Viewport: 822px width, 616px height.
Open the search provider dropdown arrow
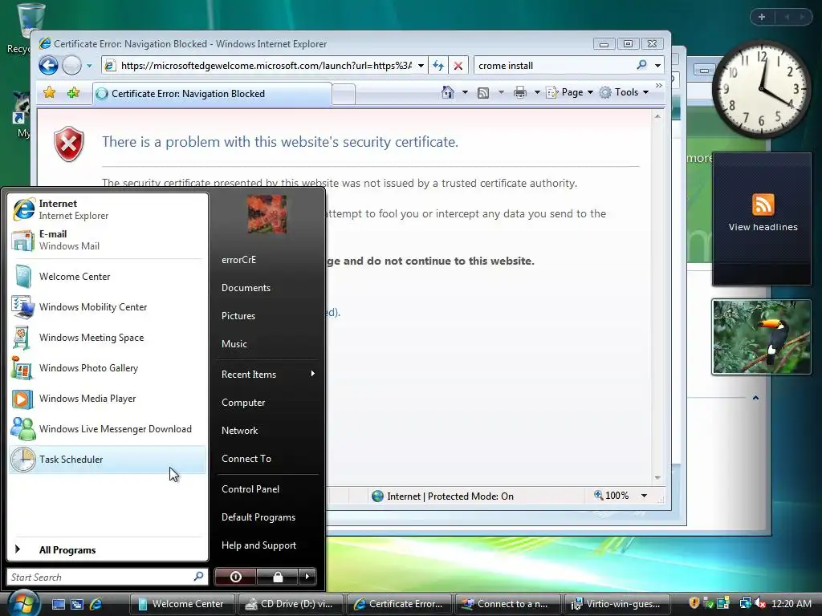657,66
